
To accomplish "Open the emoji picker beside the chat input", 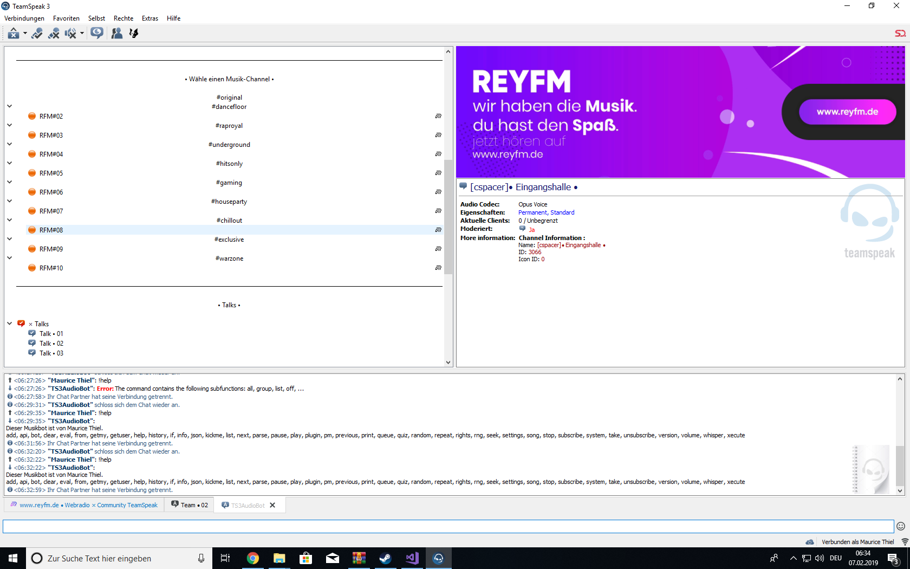I will (x=900, y=526).
